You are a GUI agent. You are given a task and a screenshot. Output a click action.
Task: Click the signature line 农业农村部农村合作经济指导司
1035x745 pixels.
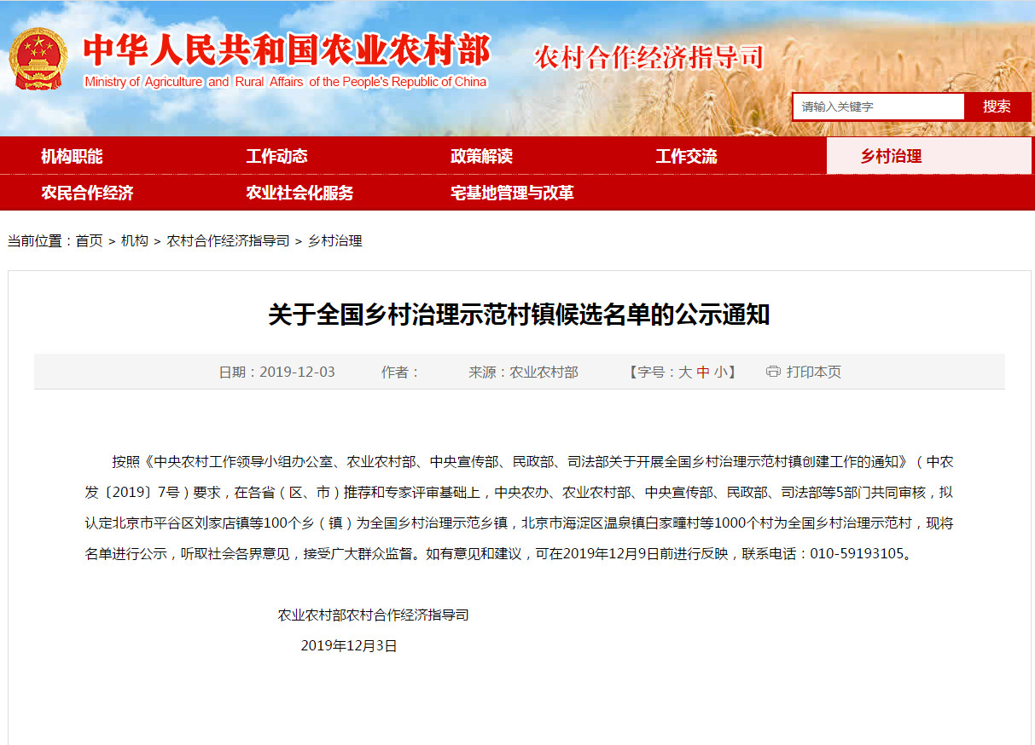373,615
